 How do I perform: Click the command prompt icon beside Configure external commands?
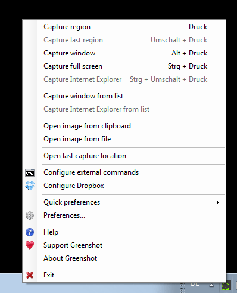tap(30, 173)
